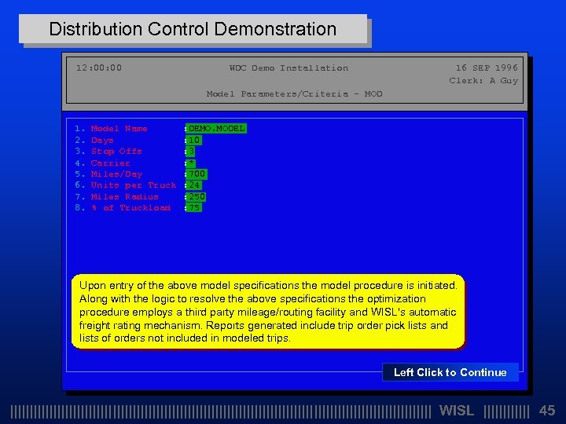The height and width of the screenshot is (424, 566).
Task: Select the Stop Offs field value 3
Action: 190,151
